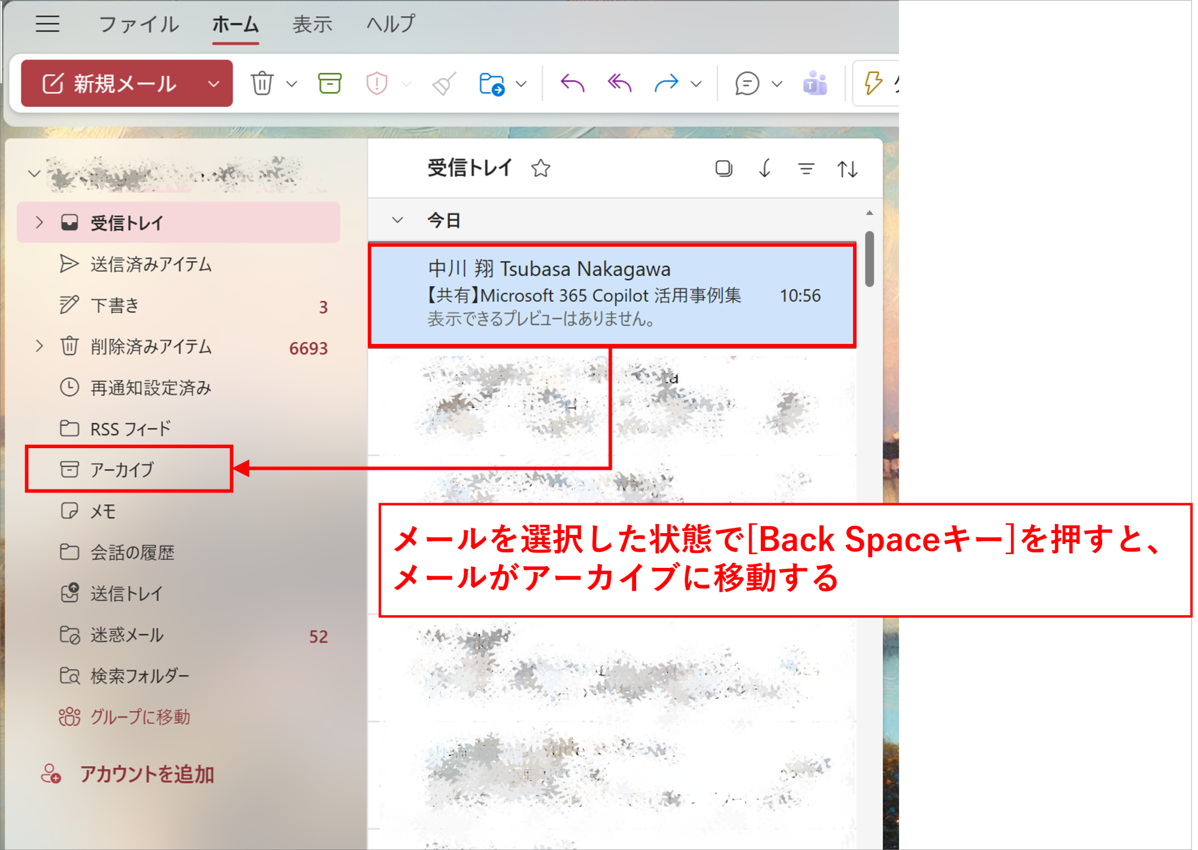This screenshot has width=1198, height=850.
Task: Collapse the 今日 message group
Action: pyautogui.click(x=397, y=220)
